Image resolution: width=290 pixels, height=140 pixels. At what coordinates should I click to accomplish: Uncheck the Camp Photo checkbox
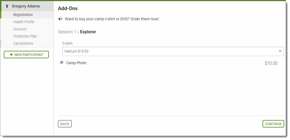pyautogui.click(x=62, y=63)
